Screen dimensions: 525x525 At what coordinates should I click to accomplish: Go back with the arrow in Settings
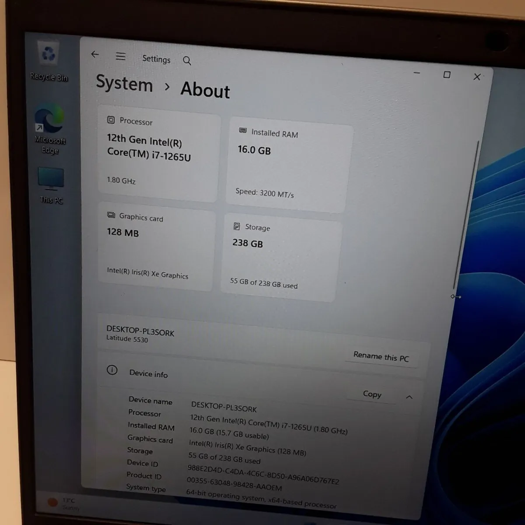(95, 54)
